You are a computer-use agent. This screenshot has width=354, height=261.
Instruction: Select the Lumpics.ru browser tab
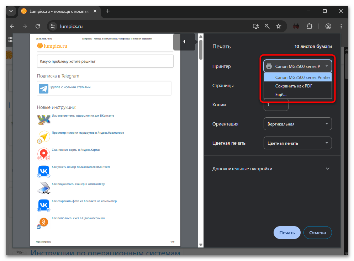[x=59, y=11]
